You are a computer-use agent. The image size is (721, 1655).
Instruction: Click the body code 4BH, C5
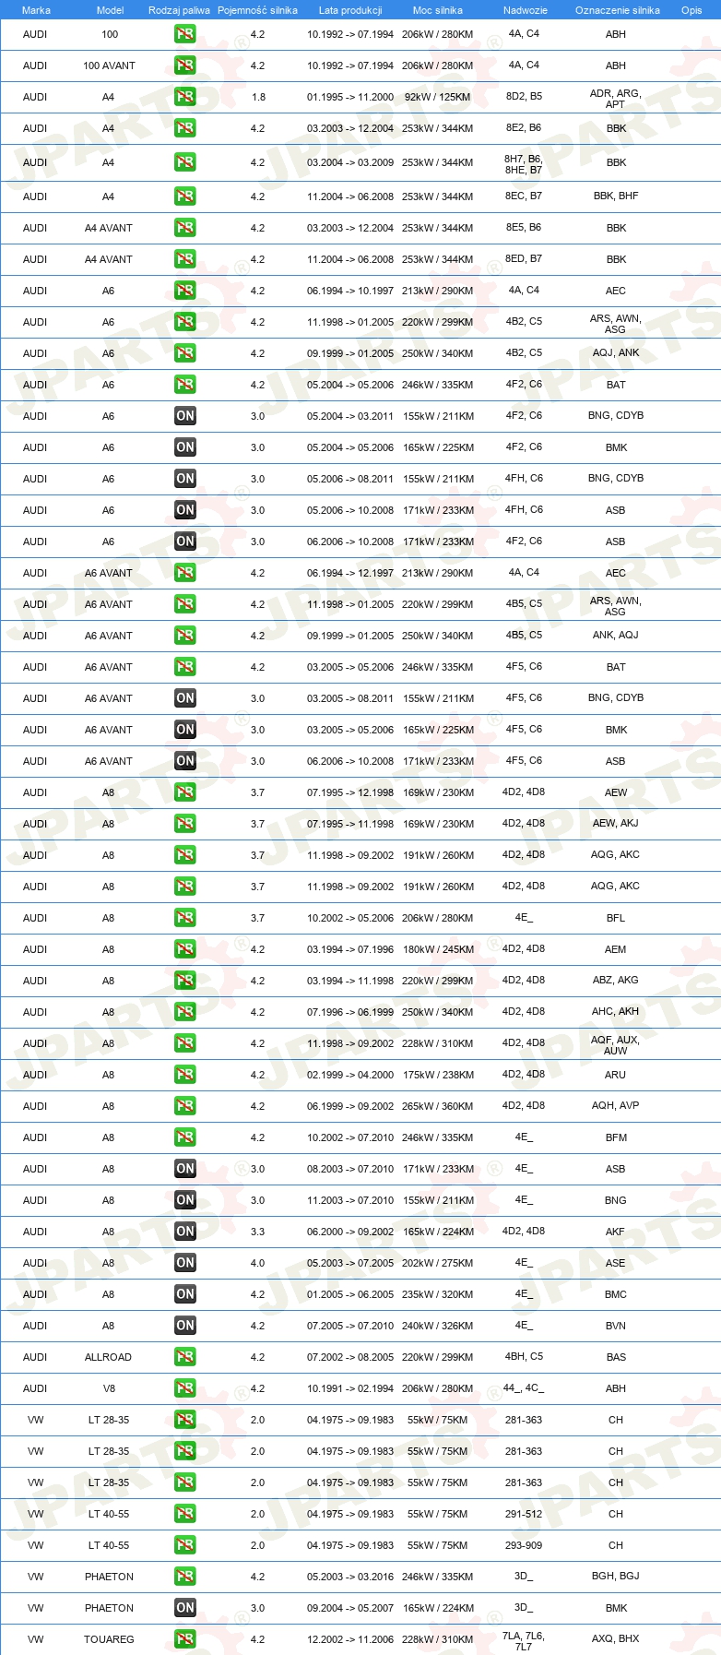[524, 1356]
